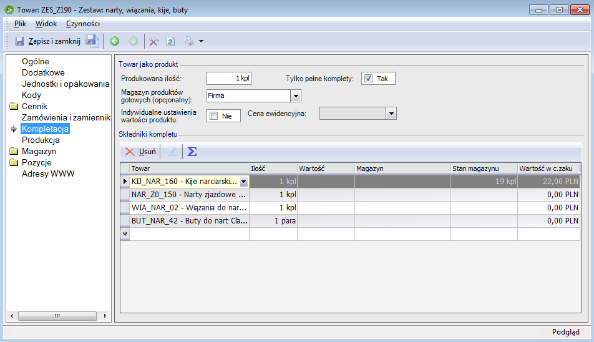Click the edit note icon
The height and width of the screenshot is (342, 594).
click(172, 152)
